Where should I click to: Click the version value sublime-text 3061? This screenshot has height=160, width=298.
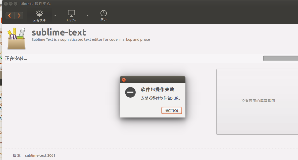click(40, 155)
